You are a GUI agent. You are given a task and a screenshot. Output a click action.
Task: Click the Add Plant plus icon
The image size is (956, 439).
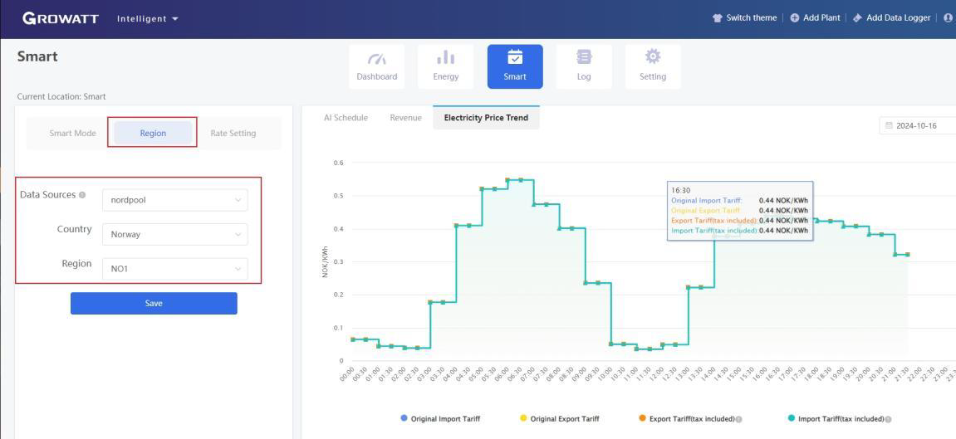(795, 18)
